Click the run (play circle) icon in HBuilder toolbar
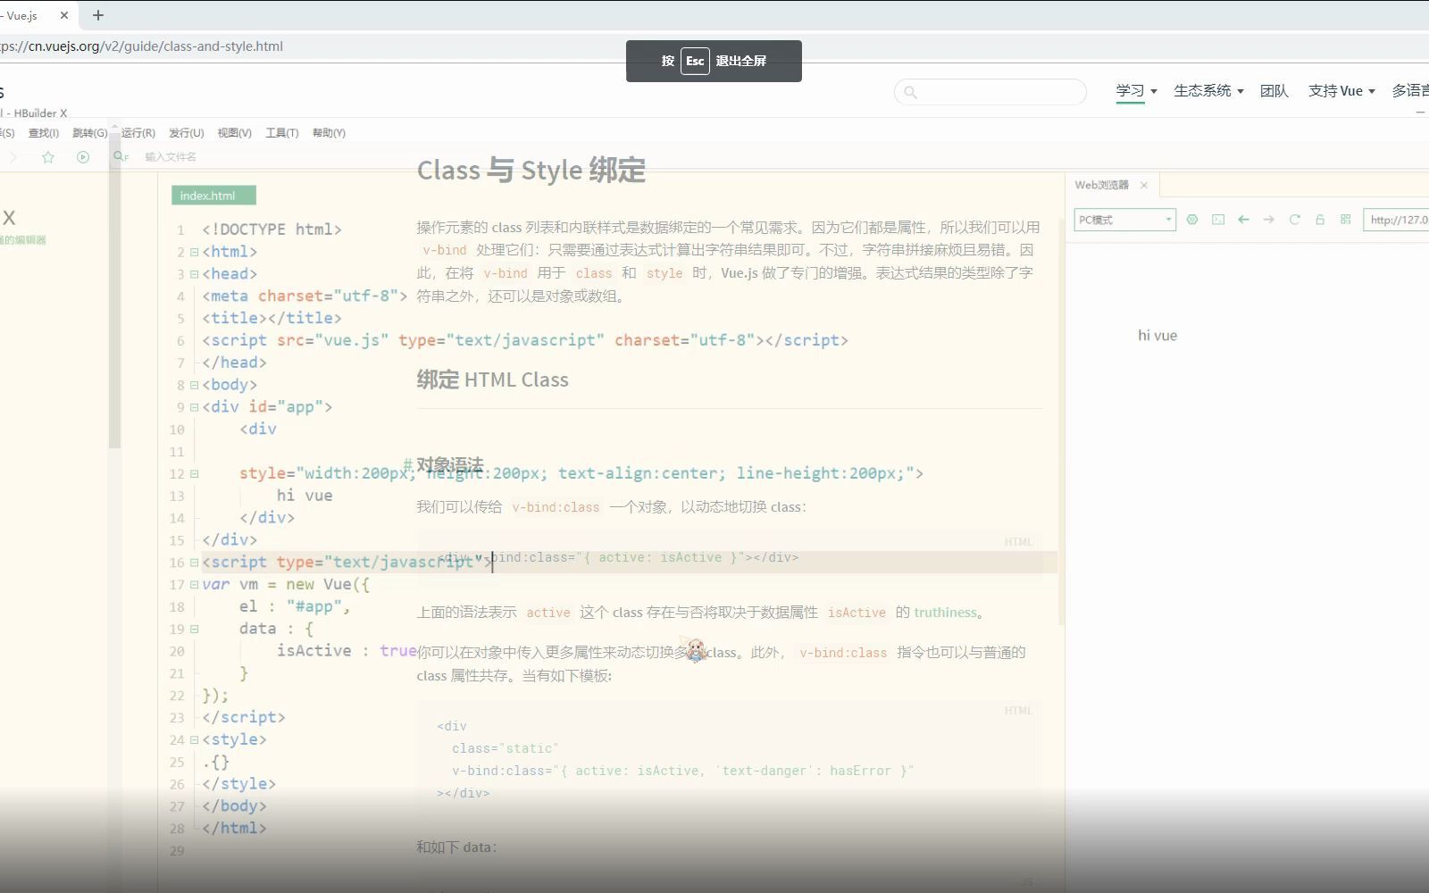The image size is (1429, 893). tap(83, 157)
